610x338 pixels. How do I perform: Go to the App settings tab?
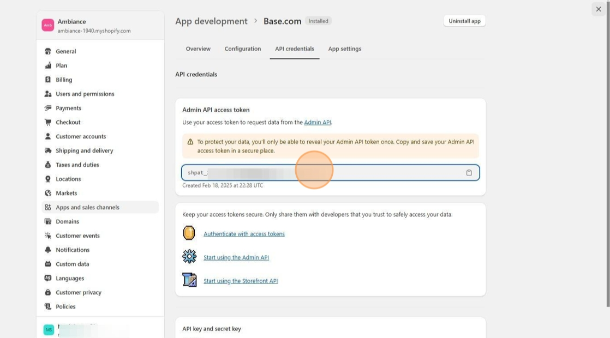[345, 49]
